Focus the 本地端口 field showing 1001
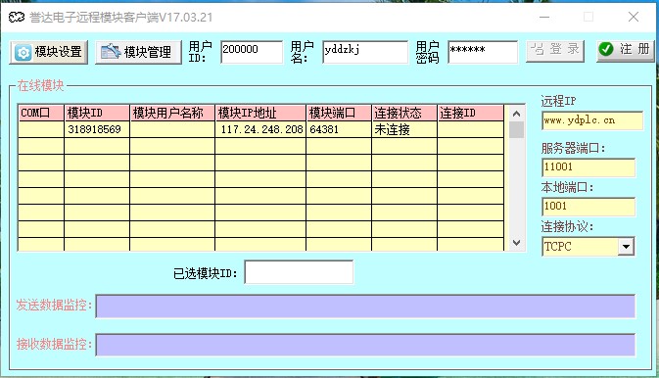 point(588,207)
